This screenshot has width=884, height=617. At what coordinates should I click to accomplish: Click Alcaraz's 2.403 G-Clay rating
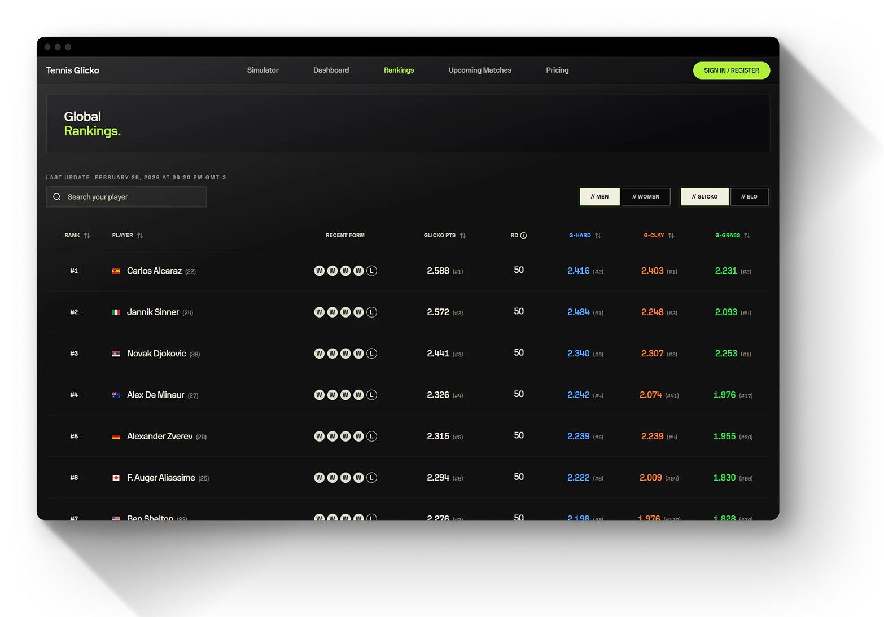652,271
